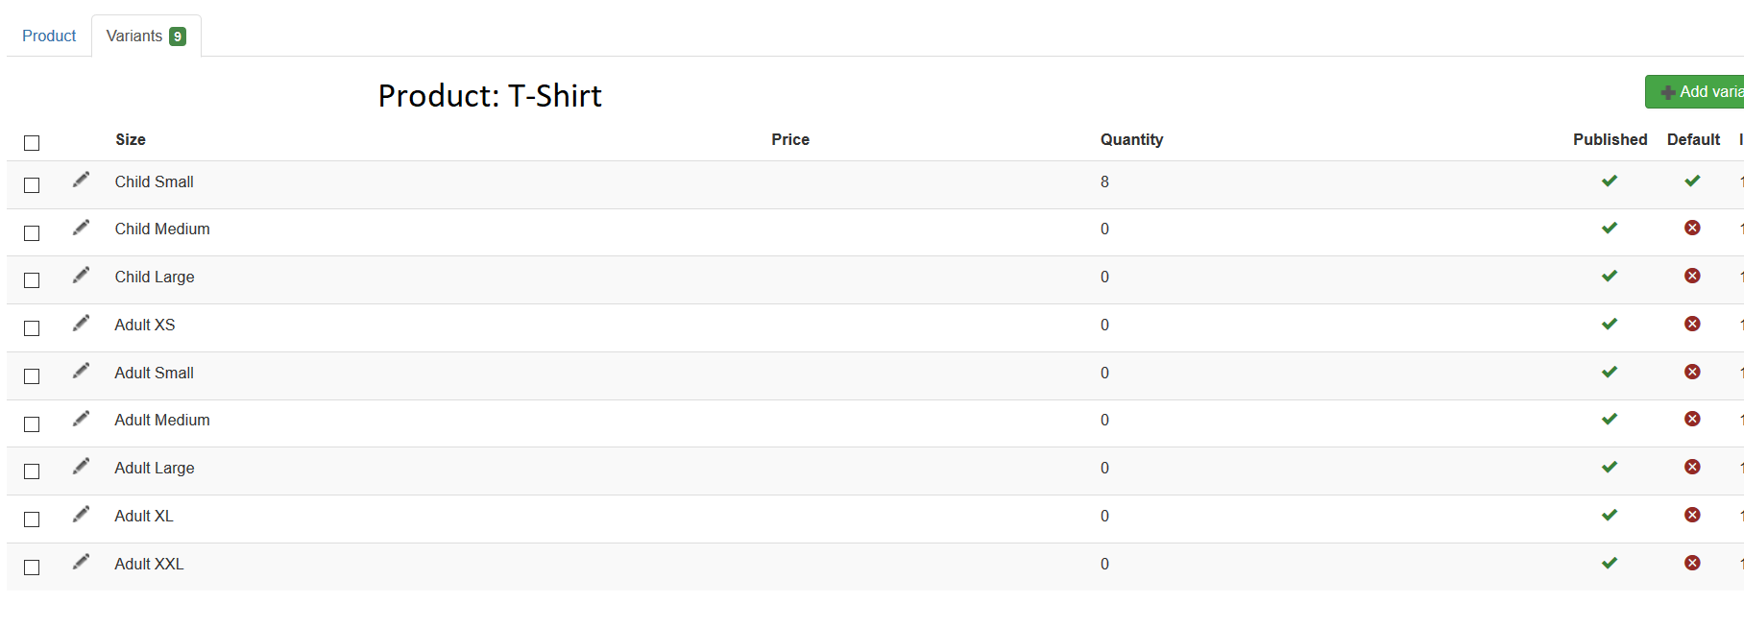1744x628 pixels.
Task: Click the edit pencil beside Adult XXL
Action: (82, 562)
